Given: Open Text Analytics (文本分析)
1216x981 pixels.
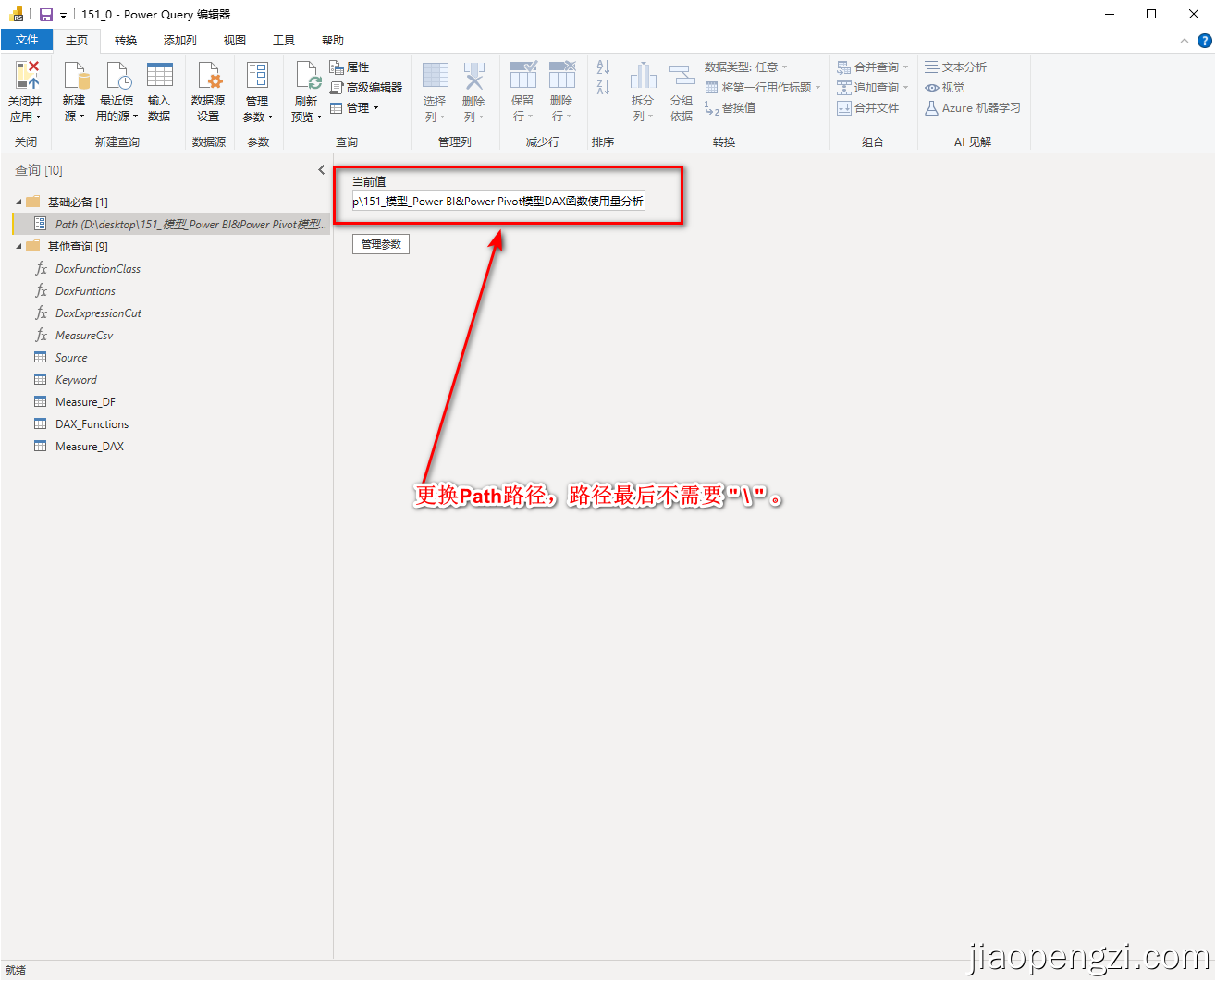Looking at the screenshot, I should coord(956,67).
